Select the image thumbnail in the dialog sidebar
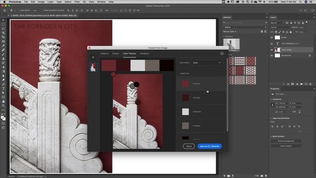The image size is (316, 178). 93,67
